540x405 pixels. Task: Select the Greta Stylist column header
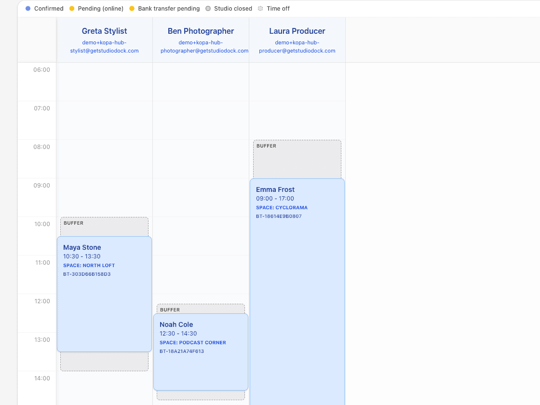(104, 31)
